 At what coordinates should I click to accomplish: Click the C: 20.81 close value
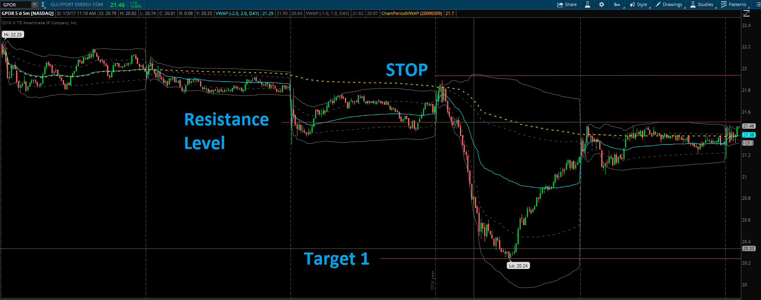[167, 13]
